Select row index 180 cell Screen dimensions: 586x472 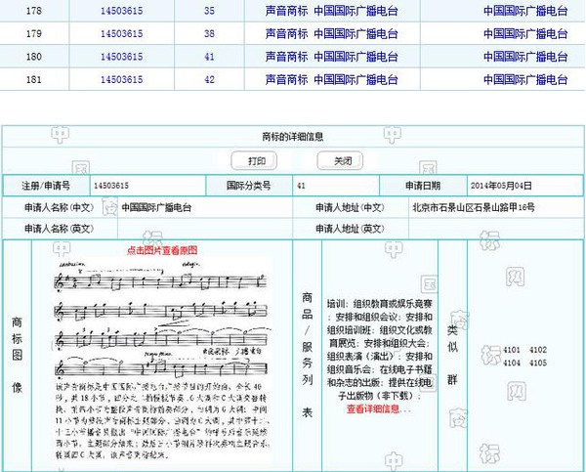point(33,57)
